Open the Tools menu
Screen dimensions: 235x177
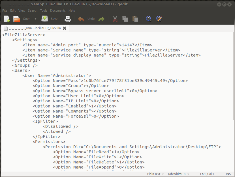tap(44, 10)
